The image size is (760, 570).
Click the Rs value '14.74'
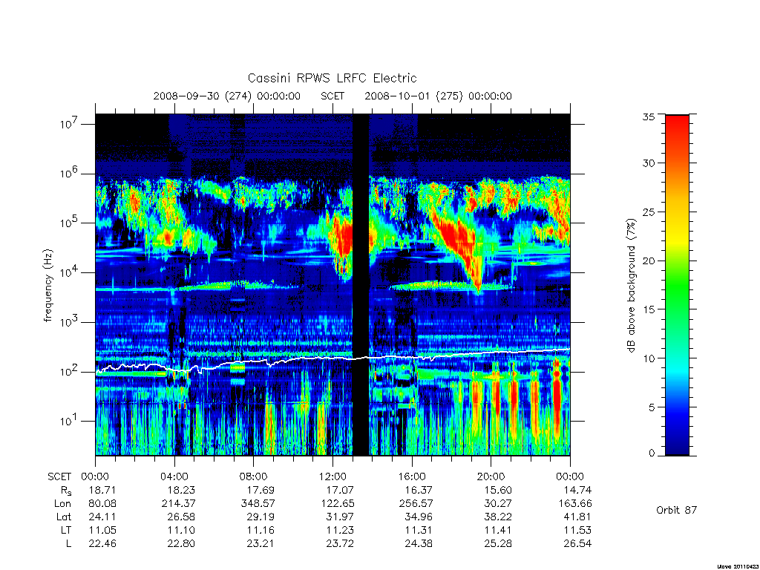pyautogui.click(x=577, y=490)
